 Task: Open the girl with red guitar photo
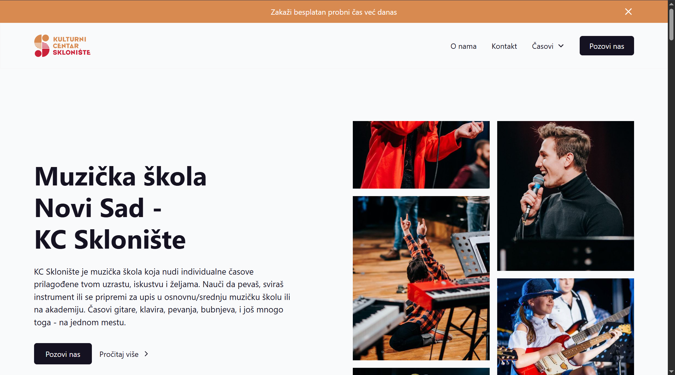[x=565, y=327]
